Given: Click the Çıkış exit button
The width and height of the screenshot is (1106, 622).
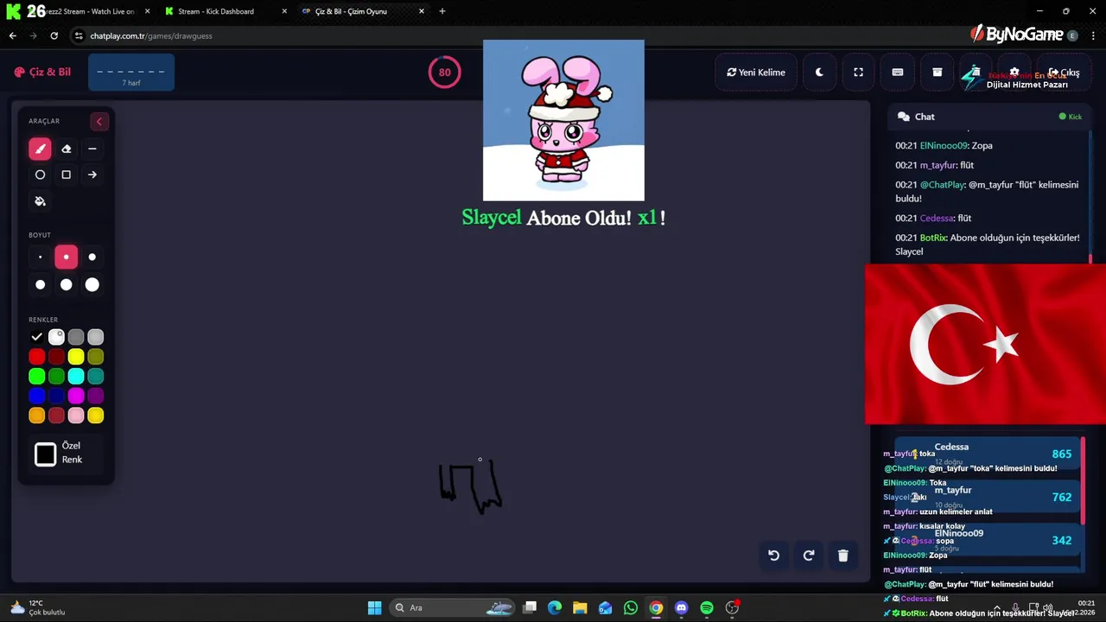Looking at the screenshot, I should pyautogui.click(x=1064, y=73).
